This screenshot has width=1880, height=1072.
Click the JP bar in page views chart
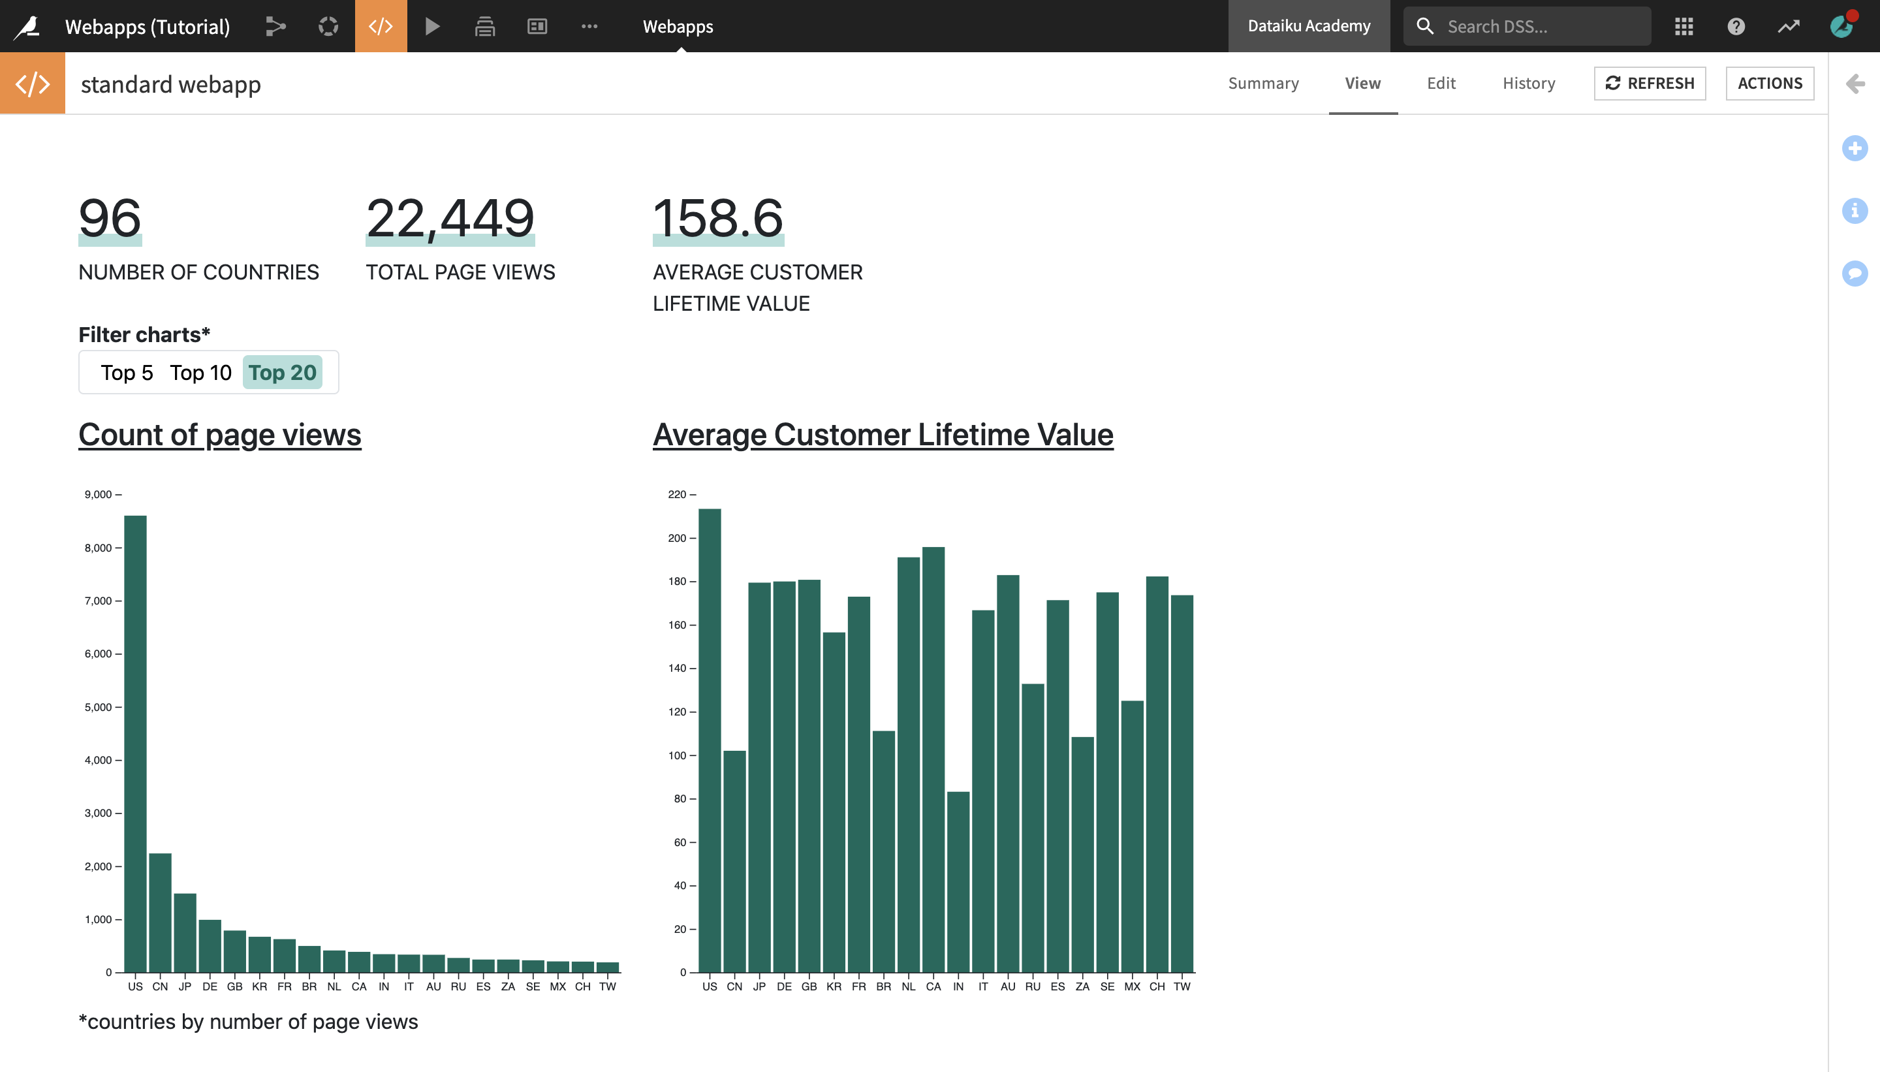[185, 933]
